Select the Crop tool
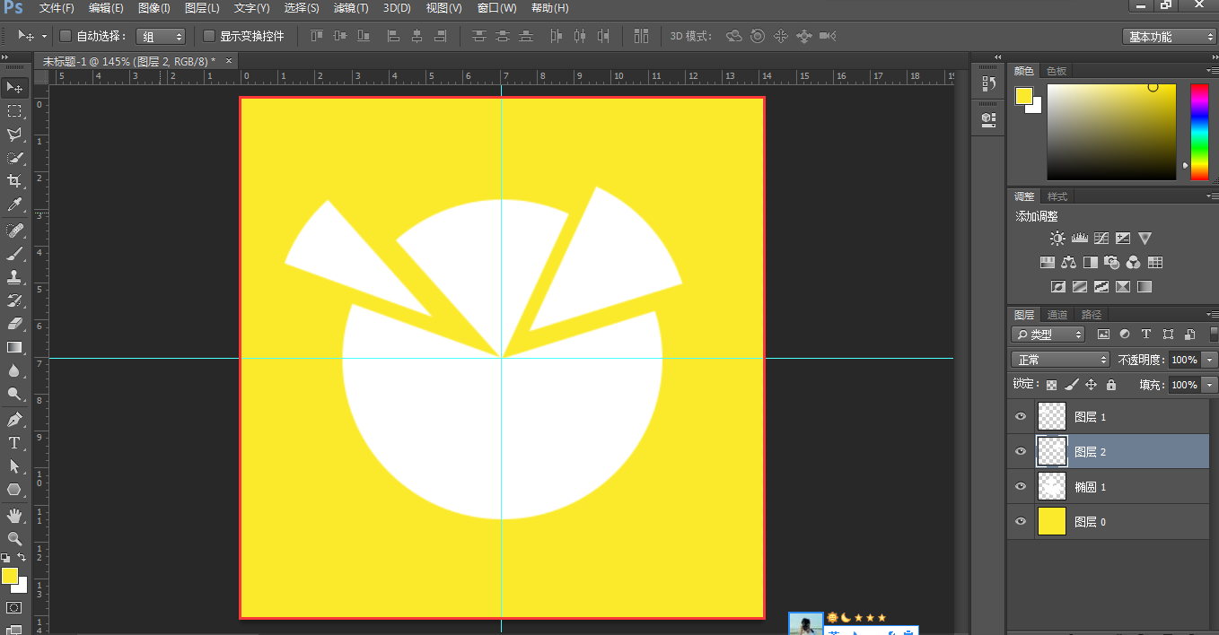The height and width of the screenshot is (635, 1219). [x=14, y=181]
